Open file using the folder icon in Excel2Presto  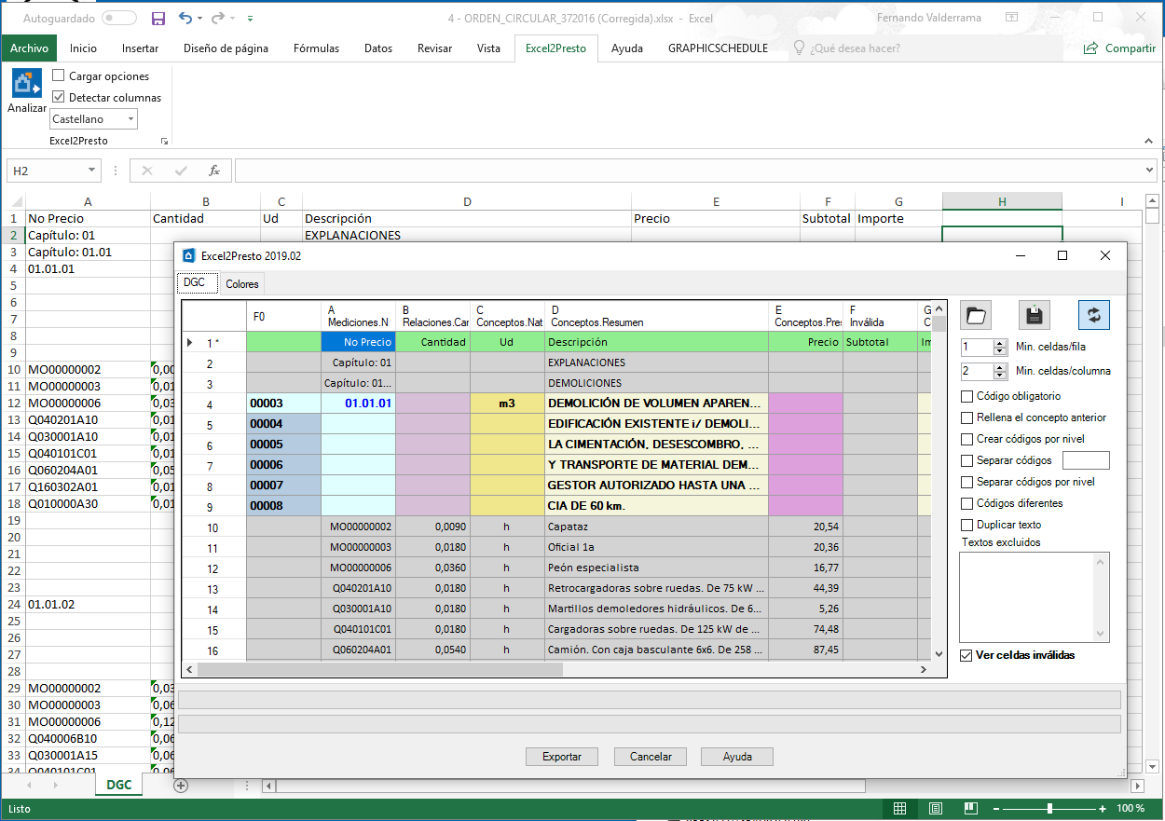(976, 315)
